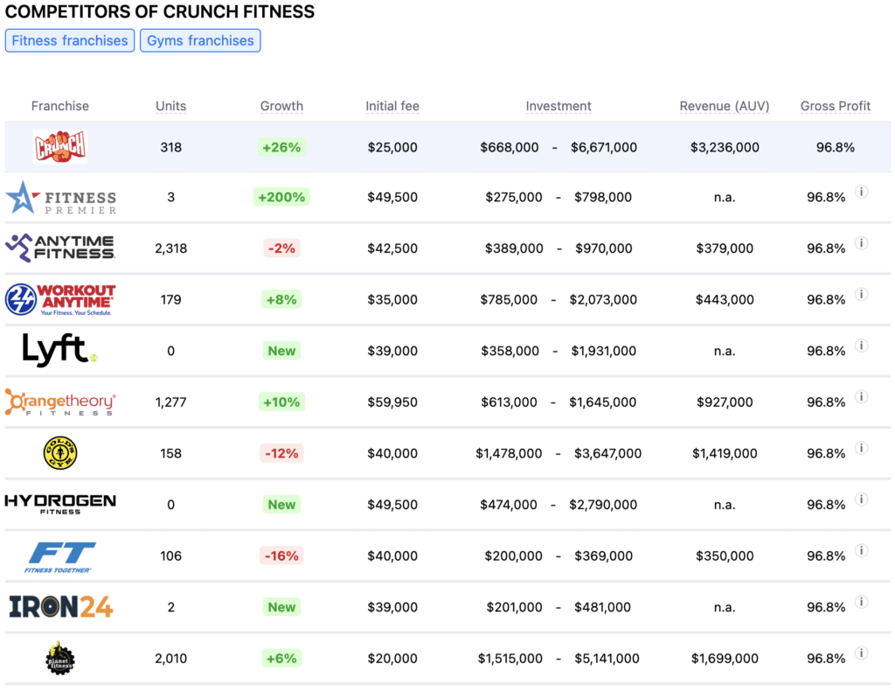Click the IRON24 logo
895x692 pixels.
61,607
